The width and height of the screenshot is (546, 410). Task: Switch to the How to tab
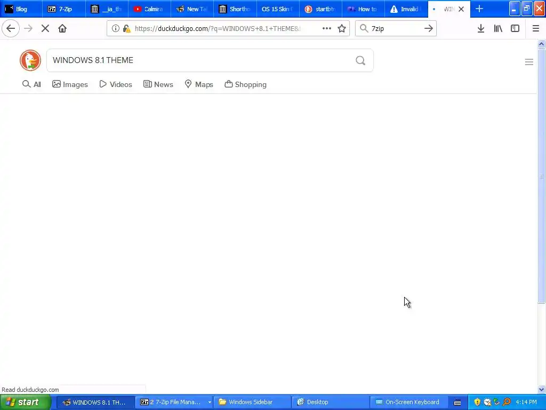[363, 9]
